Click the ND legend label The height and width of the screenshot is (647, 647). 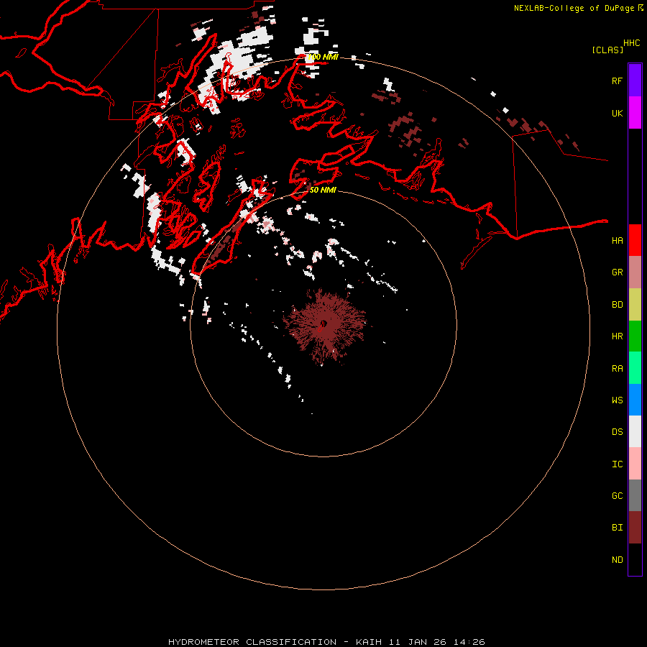point(617,560)
